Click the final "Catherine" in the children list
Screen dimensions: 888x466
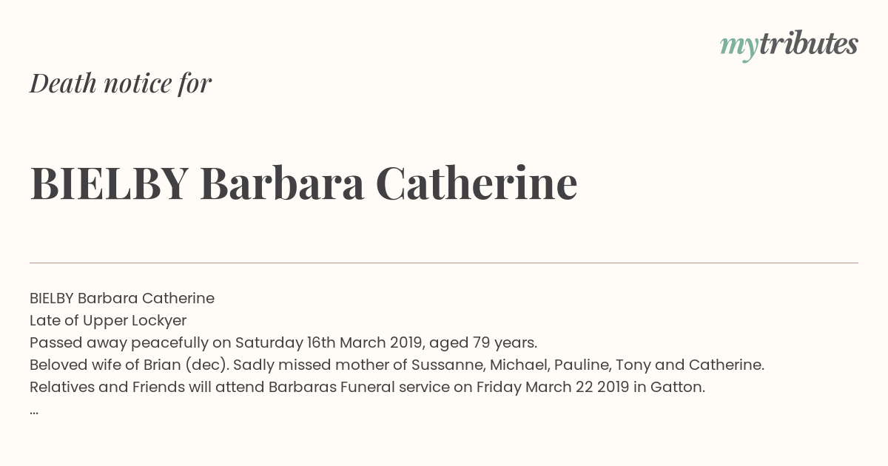725,365
